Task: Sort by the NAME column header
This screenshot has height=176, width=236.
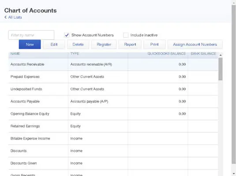Action: pyautogui.click(x=15, y=54)
